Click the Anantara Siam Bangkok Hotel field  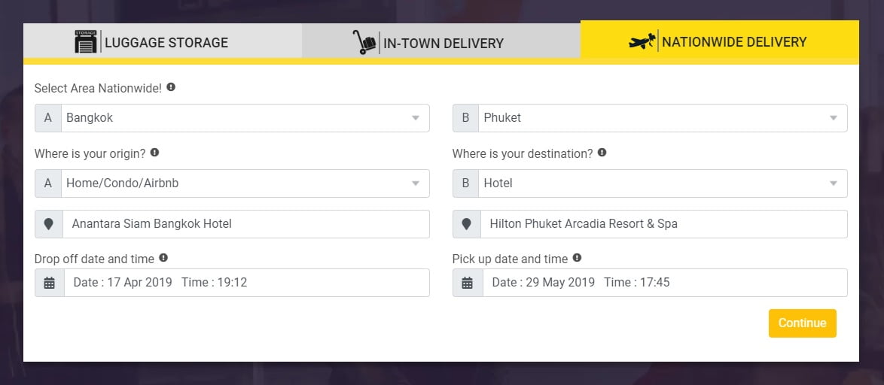(x=245, y=224)
